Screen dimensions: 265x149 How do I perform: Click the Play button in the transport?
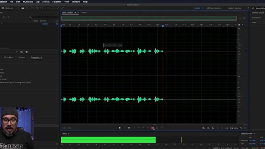click(124, 128)
